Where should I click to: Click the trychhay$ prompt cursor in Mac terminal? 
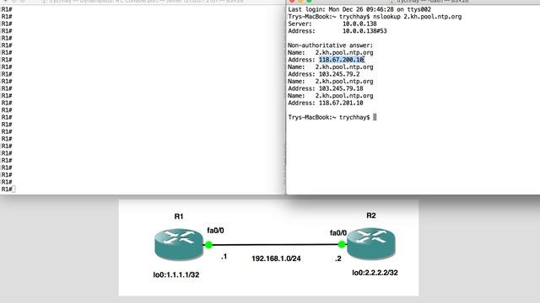click(375, 117)
